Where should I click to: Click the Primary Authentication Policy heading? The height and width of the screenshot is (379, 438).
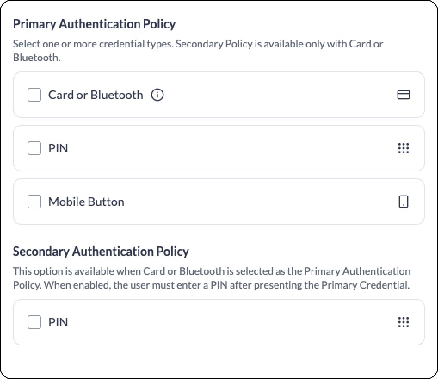click(x=94, y=25)
